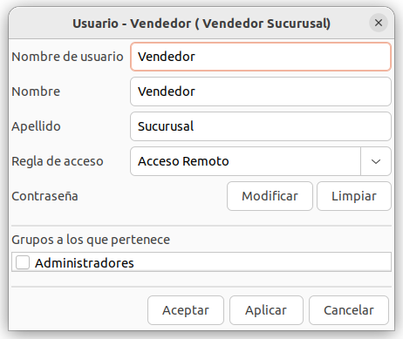
Task: Apply changes with the Aplicar button
Action: (266, 310)
